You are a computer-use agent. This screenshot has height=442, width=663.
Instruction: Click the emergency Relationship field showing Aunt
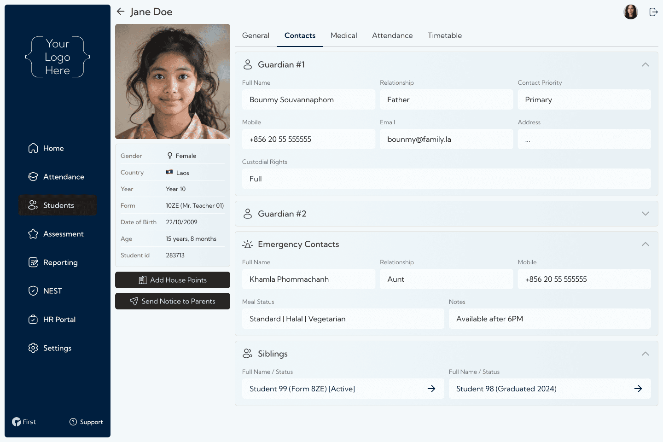[x=446, y=279]
